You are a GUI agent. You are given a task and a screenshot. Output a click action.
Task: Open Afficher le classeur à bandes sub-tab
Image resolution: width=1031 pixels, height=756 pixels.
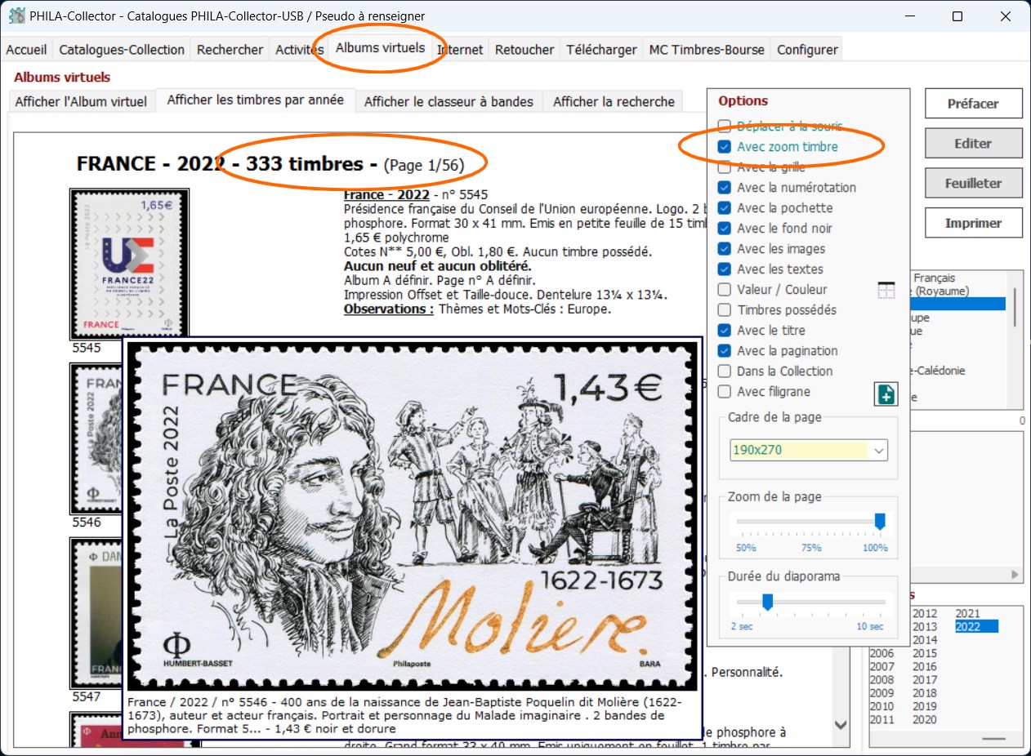(x=449, y=102)
